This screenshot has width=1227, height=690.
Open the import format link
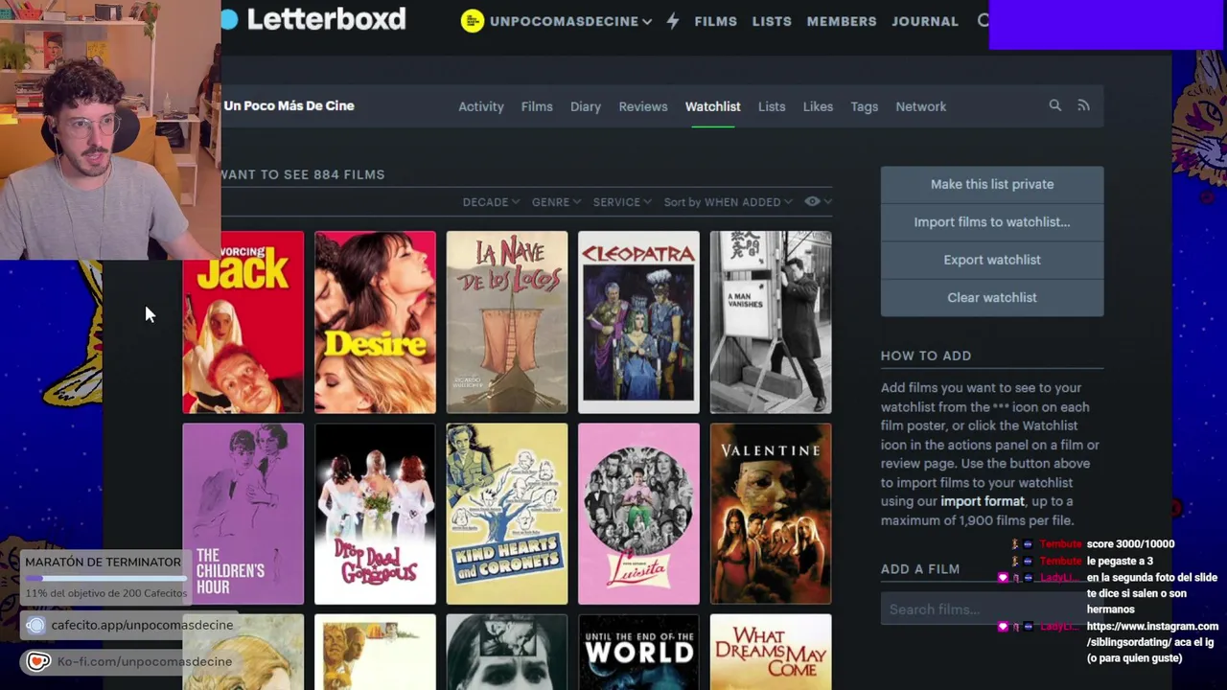[982, 501]
